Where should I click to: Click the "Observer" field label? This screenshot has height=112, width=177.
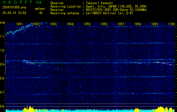coord(57,3)
